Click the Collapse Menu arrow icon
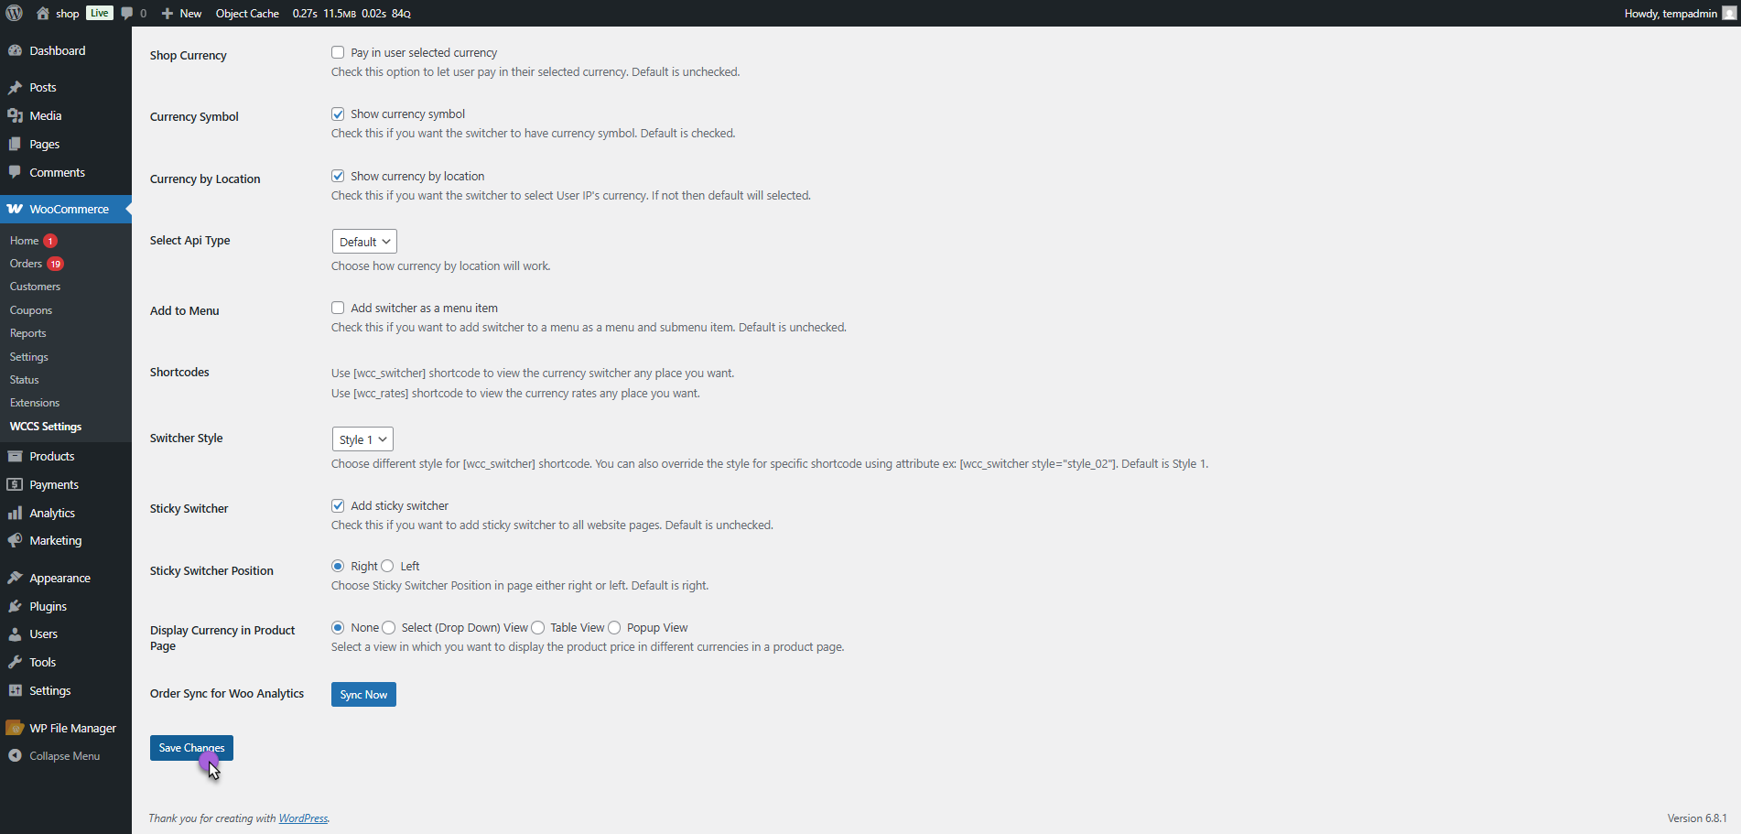This screenshot has width=1741, height=834. point(15,756)
